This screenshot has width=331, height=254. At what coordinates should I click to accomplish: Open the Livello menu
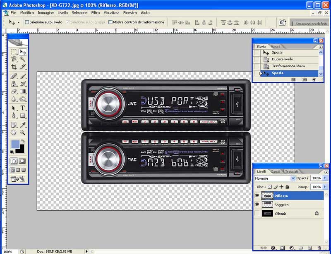63,13
